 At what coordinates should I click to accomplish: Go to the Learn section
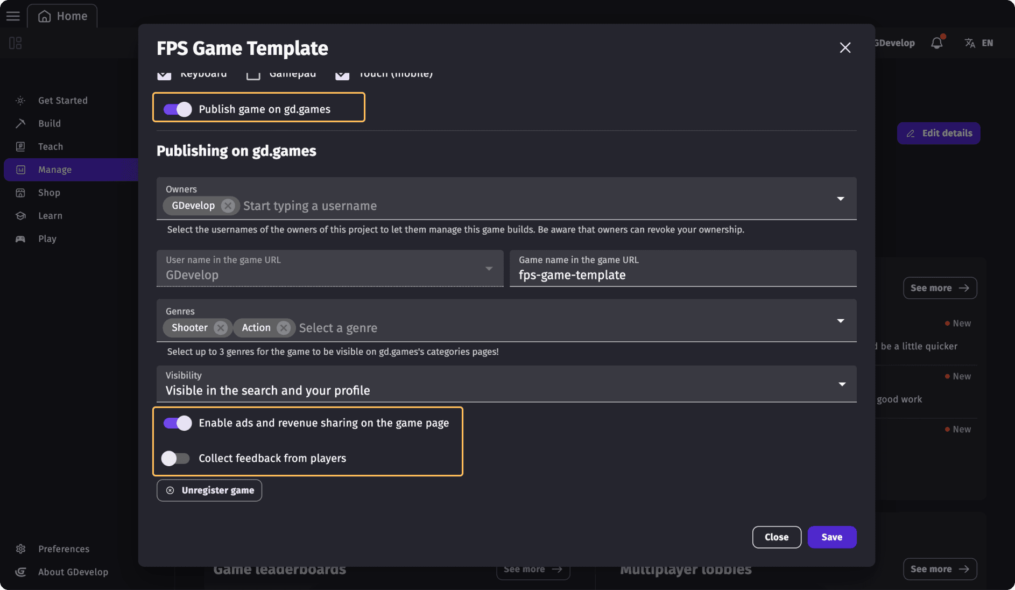[x=50, y=215]
